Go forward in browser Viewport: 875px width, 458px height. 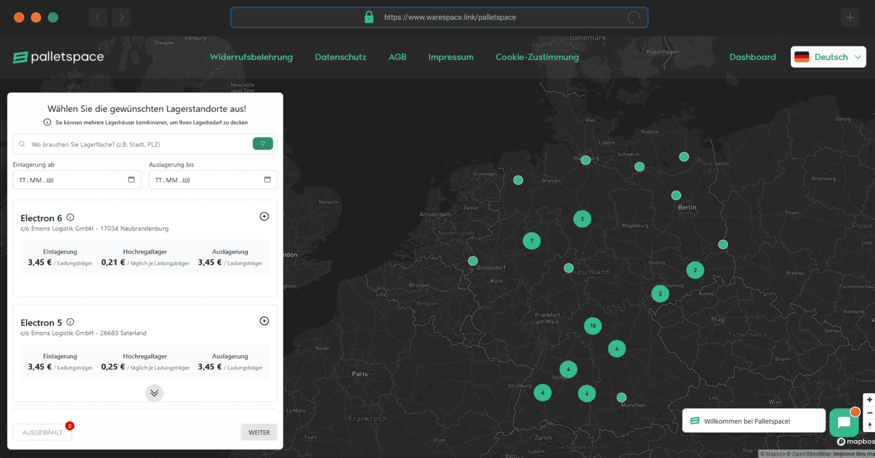[121, 17]
